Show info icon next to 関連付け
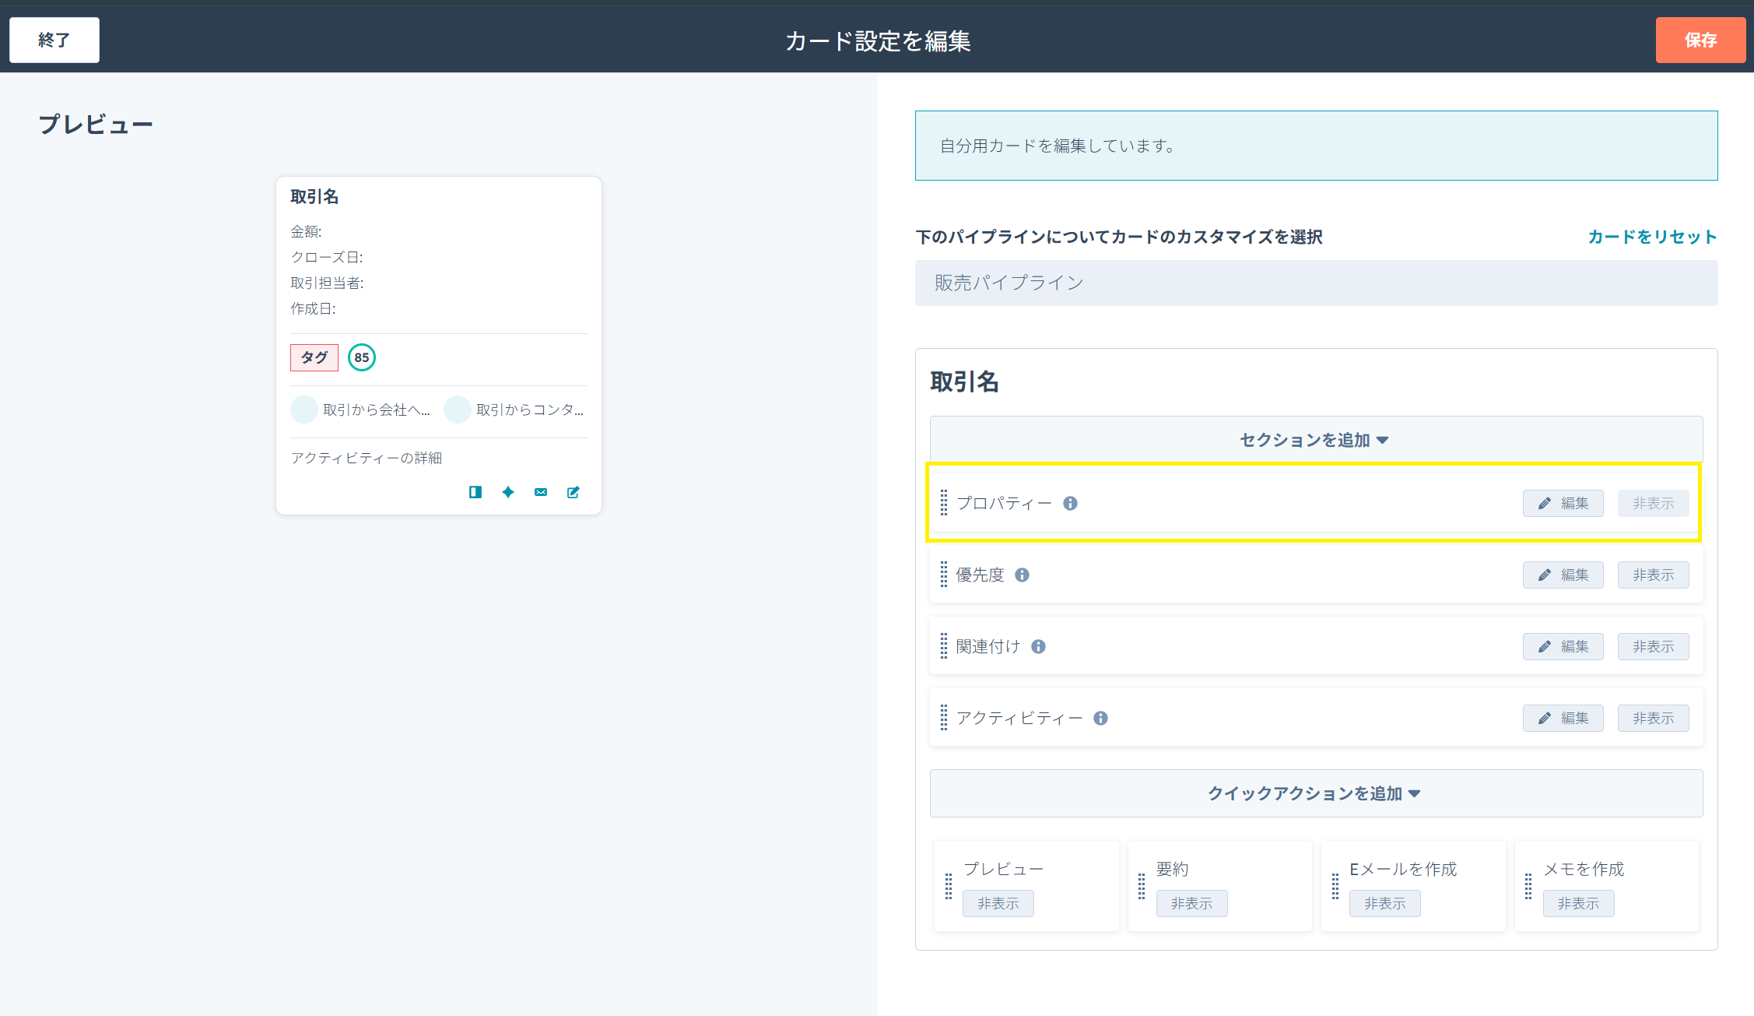Image resolution: width=1754 pixels, height=1016 pixels. 1039,646
